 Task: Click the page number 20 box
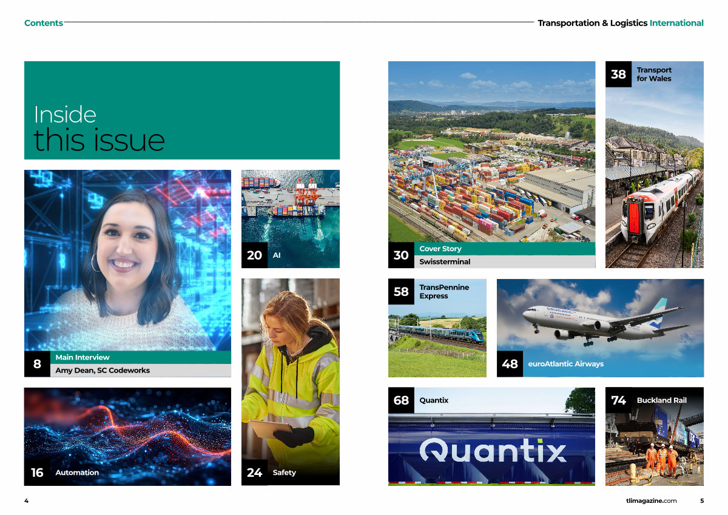pyautogui.click(x=254, y=255)
